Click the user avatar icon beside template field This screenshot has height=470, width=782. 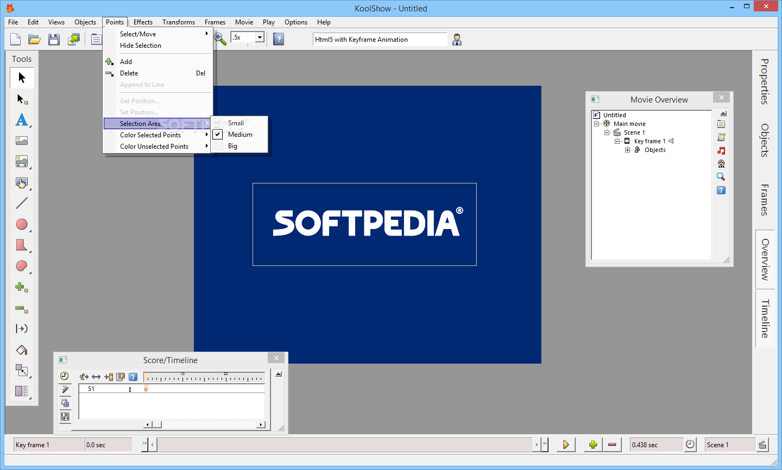[457, 40]
